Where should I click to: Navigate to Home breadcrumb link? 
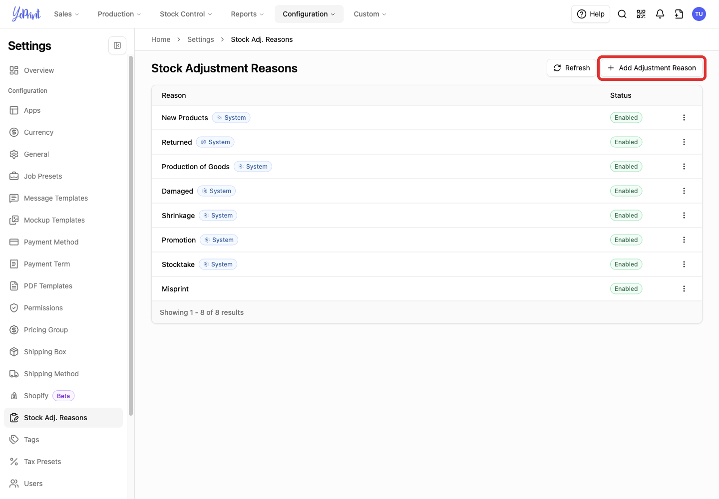point(161,39)
